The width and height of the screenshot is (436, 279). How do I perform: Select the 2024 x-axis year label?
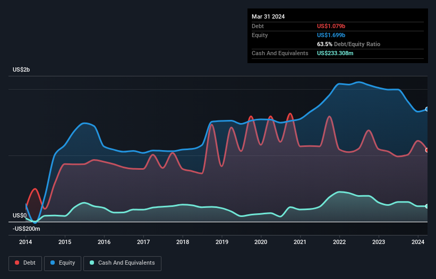(417, 242)
